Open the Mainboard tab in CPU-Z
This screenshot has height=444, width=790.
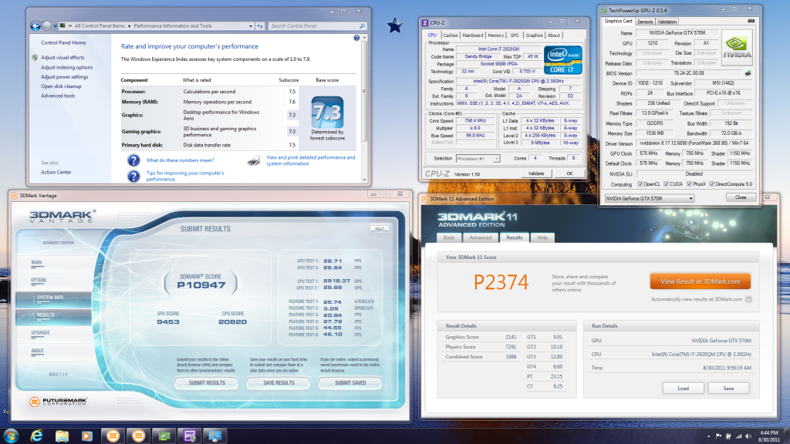coord(473,35)
